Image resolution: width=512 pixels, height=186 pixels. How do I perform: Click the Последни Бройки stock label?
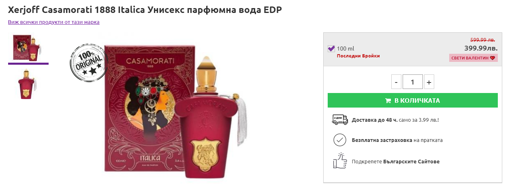click(358, 56)
